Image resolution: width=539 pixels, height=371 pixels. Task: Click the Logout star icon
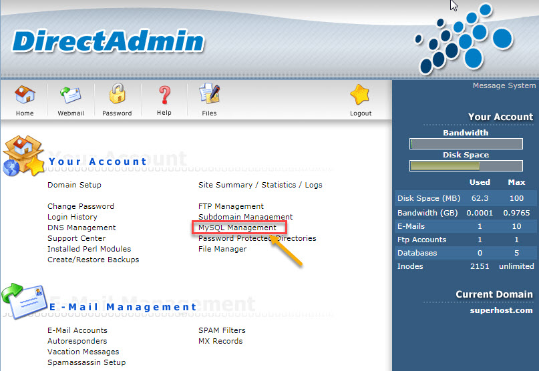(x=361, y=97)
